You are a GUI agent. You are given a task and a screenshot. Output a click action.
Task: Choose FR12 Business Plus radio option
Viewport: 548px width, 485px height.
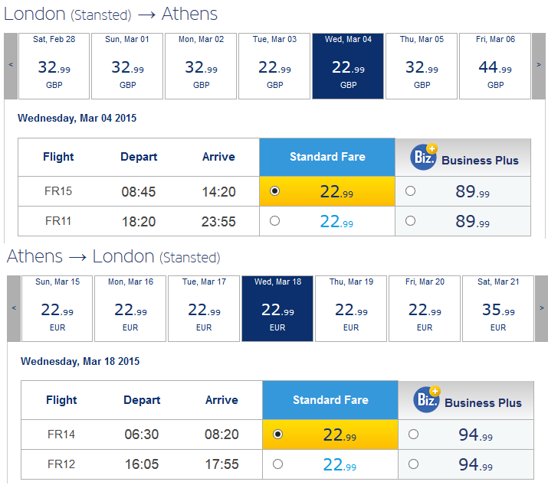tap(413, 464)
